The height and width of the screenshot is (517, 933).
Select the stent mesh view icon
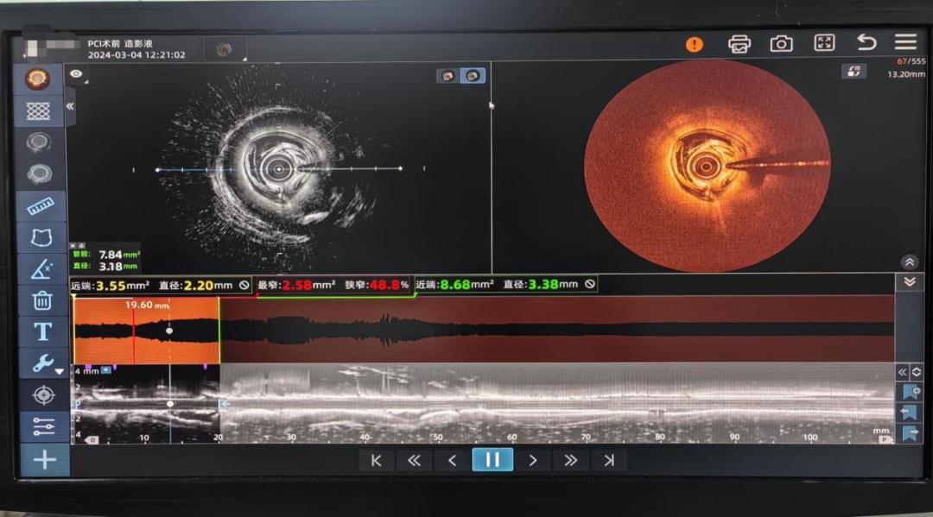38,110
